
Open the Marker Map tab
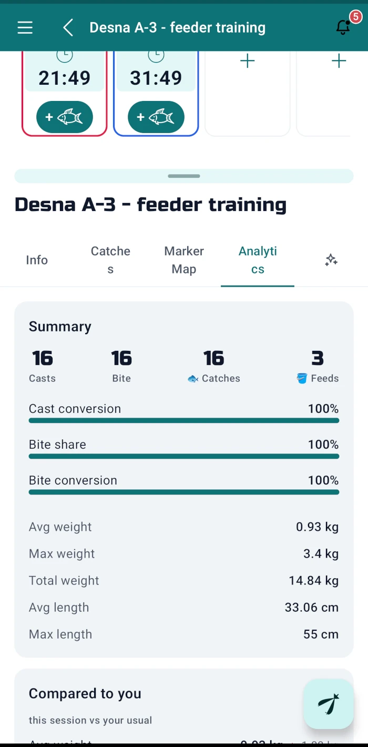184,260
